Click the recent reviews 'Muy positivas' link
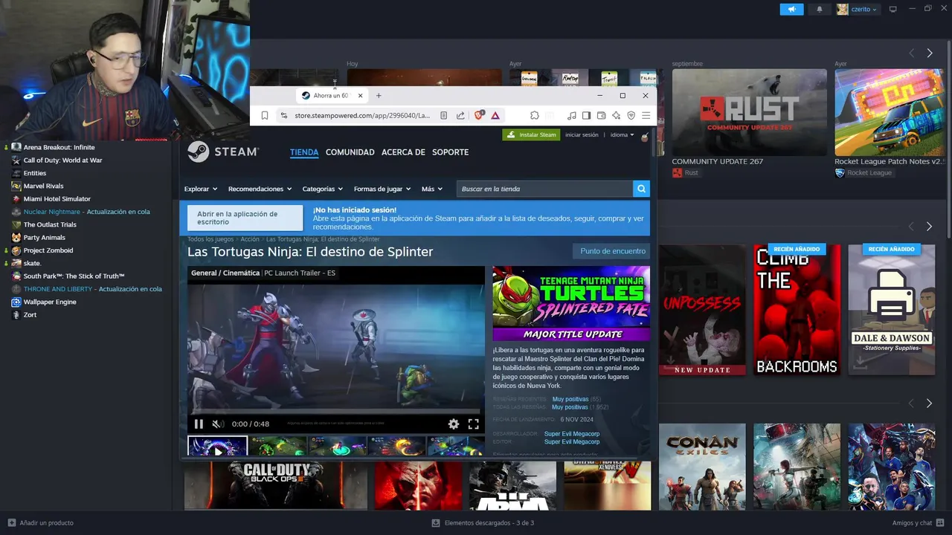This screenshot has width=952, height=535. coord(570,399)
